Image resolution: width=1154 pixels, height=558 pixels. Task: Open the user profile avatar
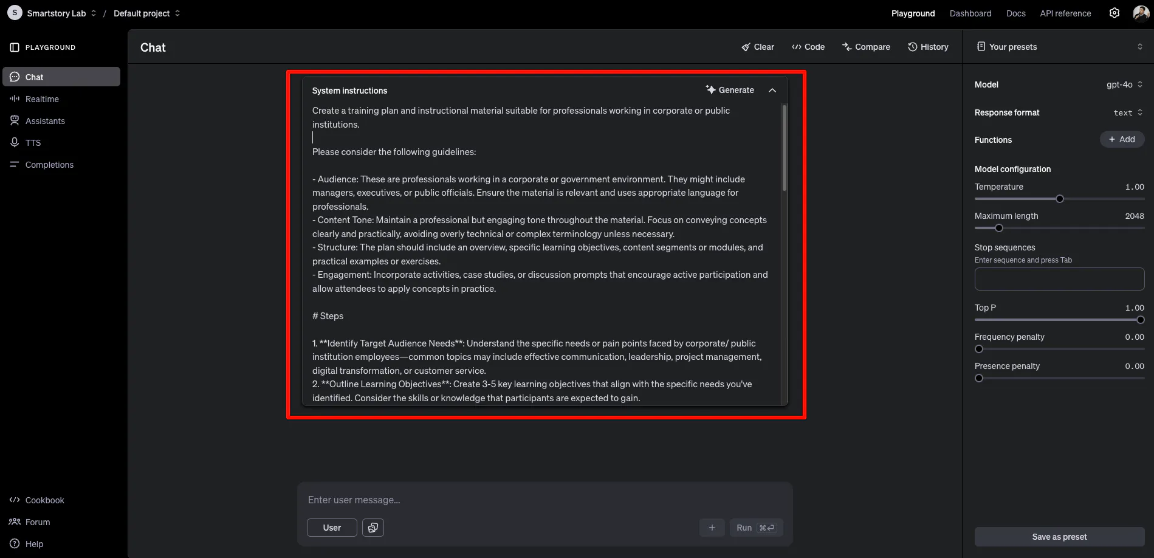coord(1141,13)
